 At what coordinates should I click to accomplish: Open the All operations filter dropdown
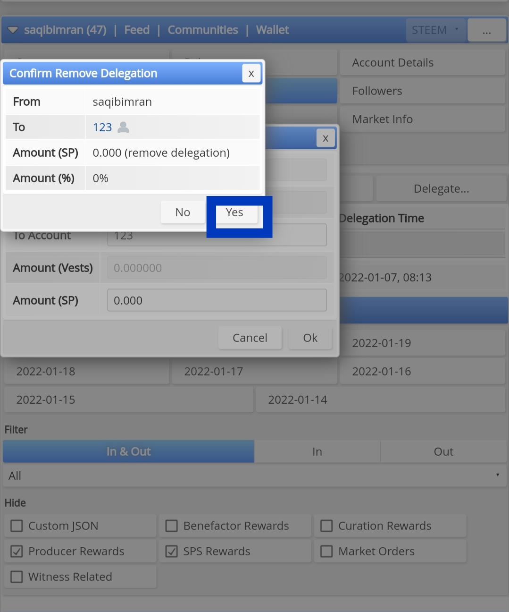[255, 476]
